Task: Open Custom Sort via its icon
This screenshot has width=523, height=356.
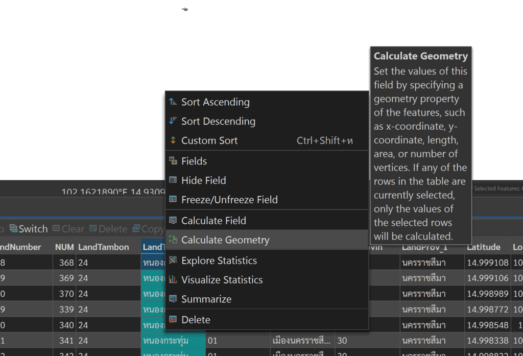Action: point(173,140)
